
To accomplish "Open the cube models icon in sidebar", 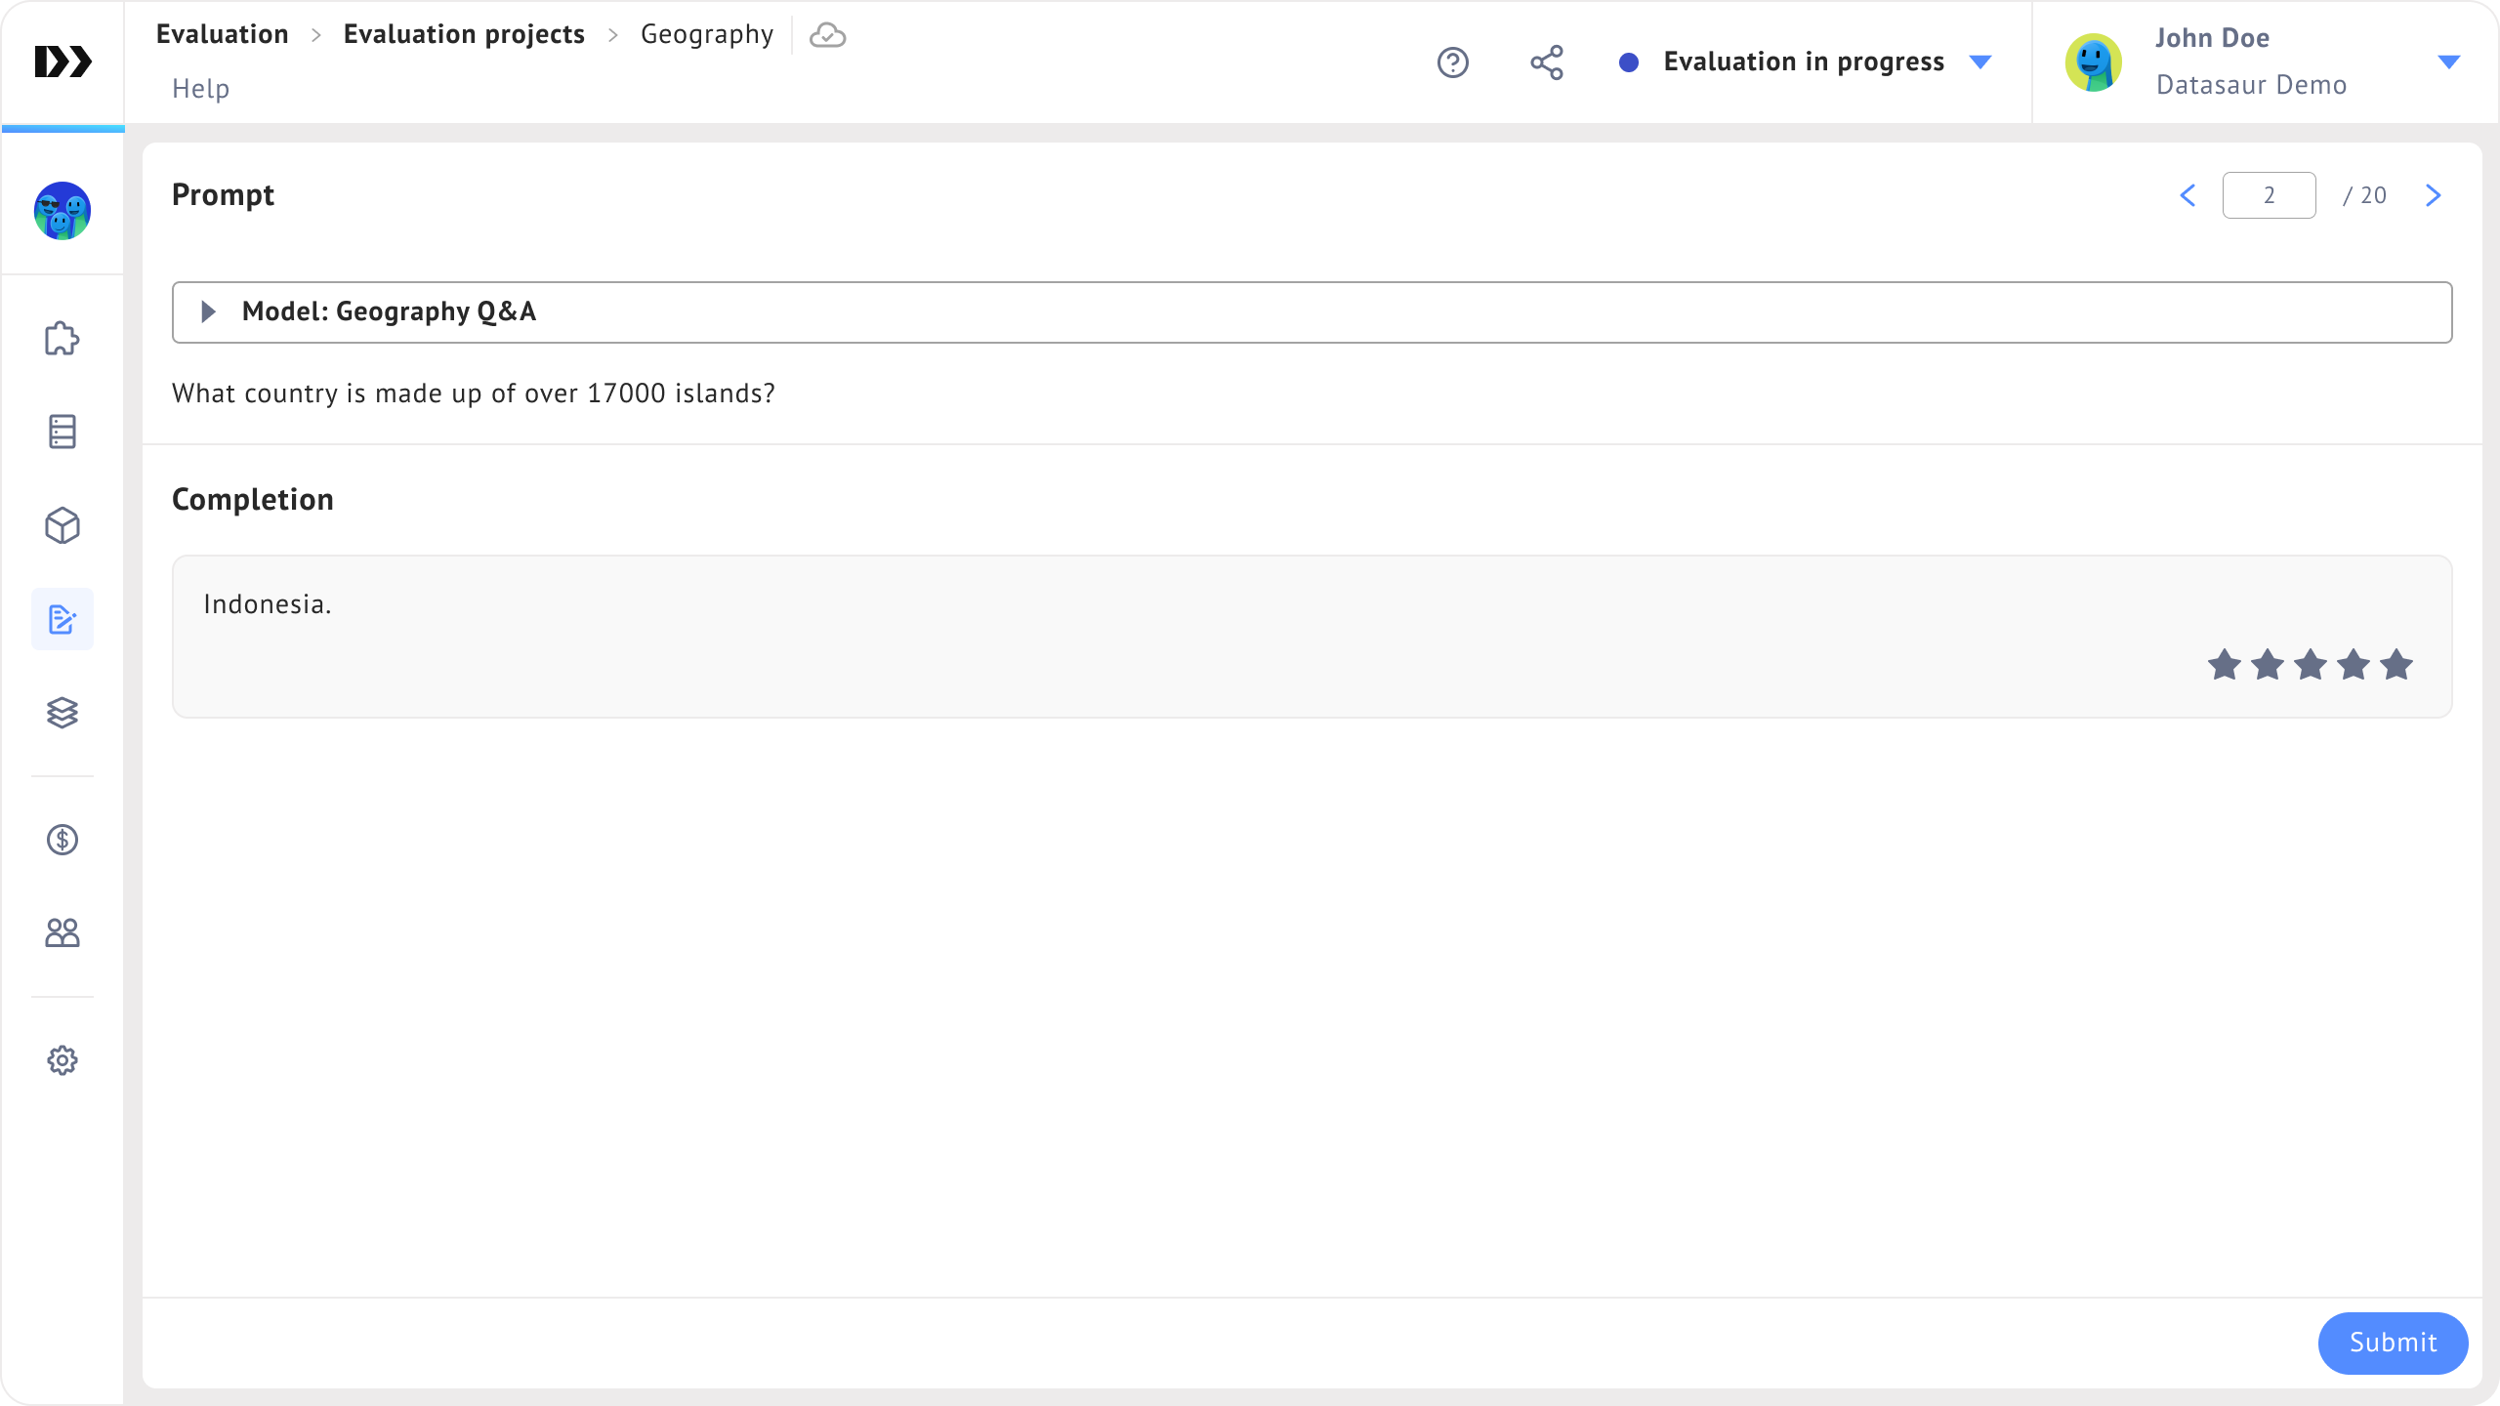I will (62, 525).
